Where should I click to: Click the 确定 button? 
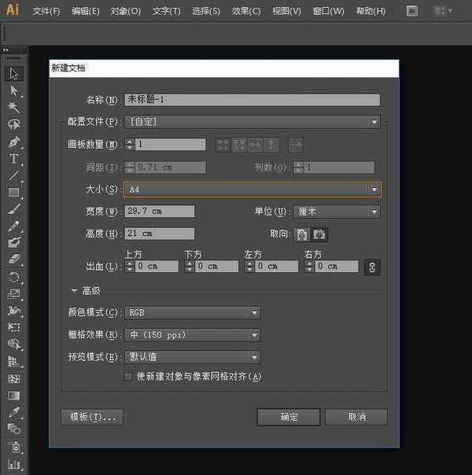pyautogui.click(x=288, y=417)
